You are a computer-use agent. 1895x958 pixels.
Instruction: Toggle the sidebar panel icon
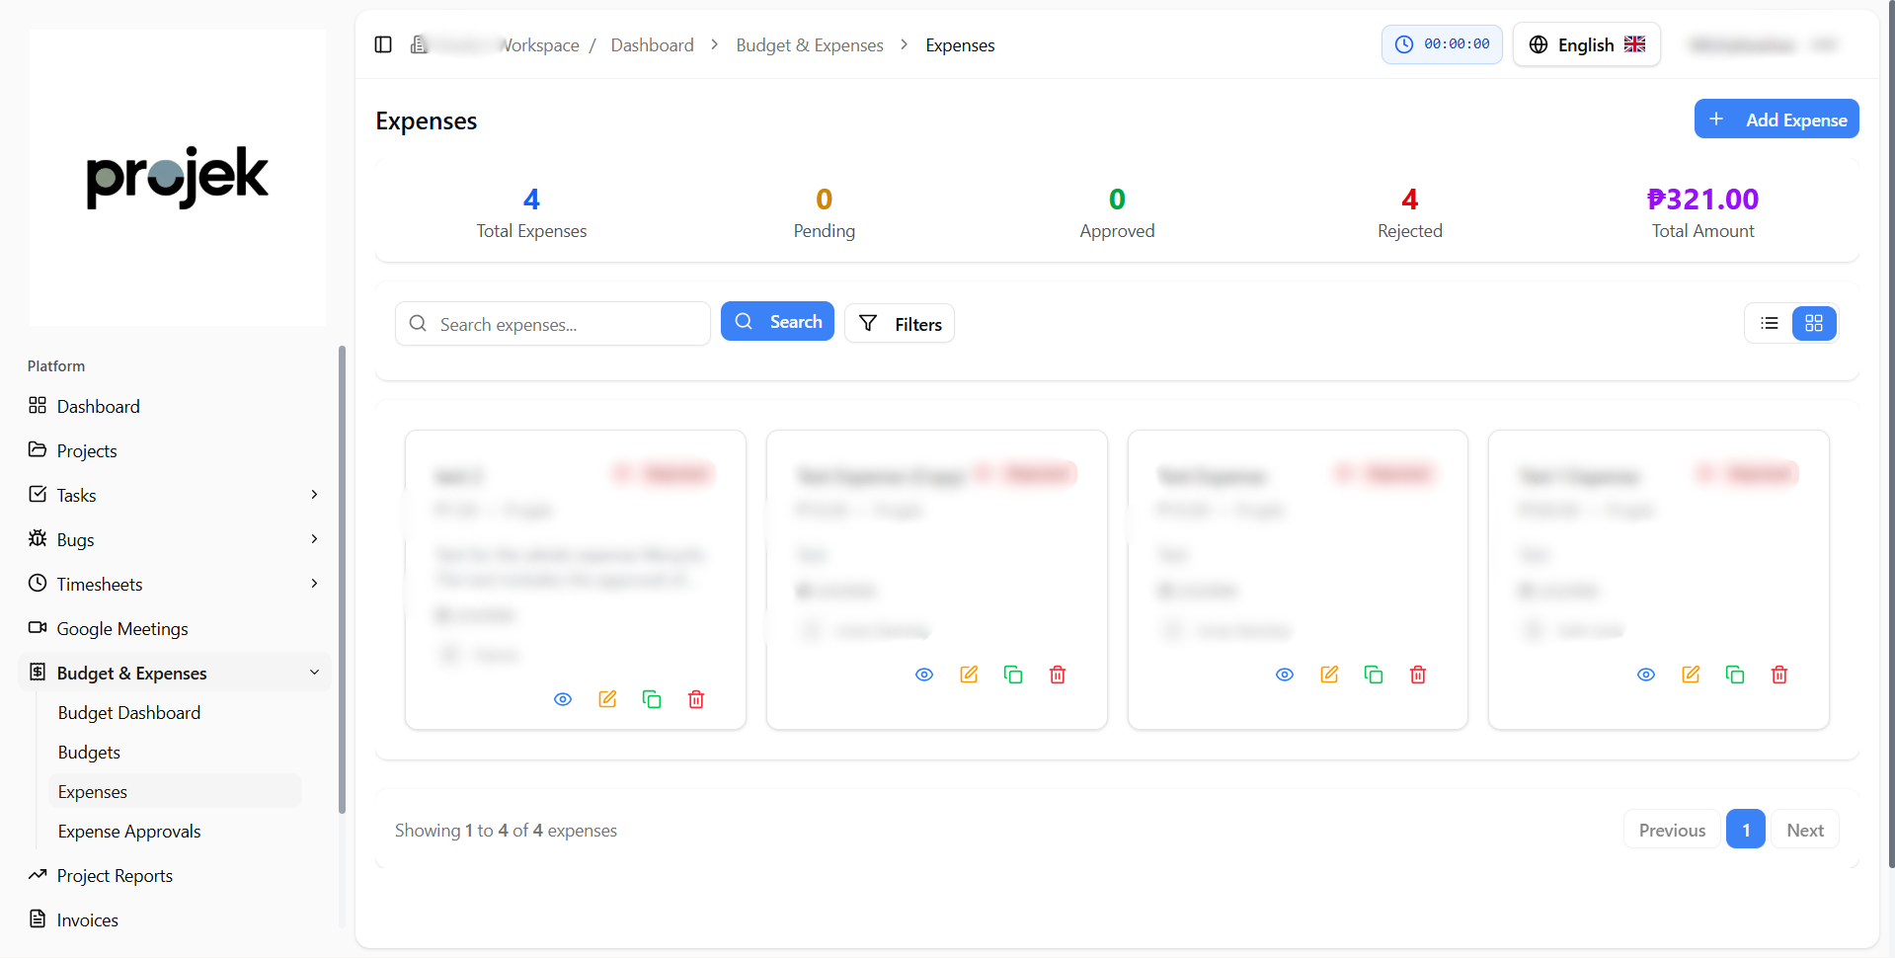[x=383, y=44]
